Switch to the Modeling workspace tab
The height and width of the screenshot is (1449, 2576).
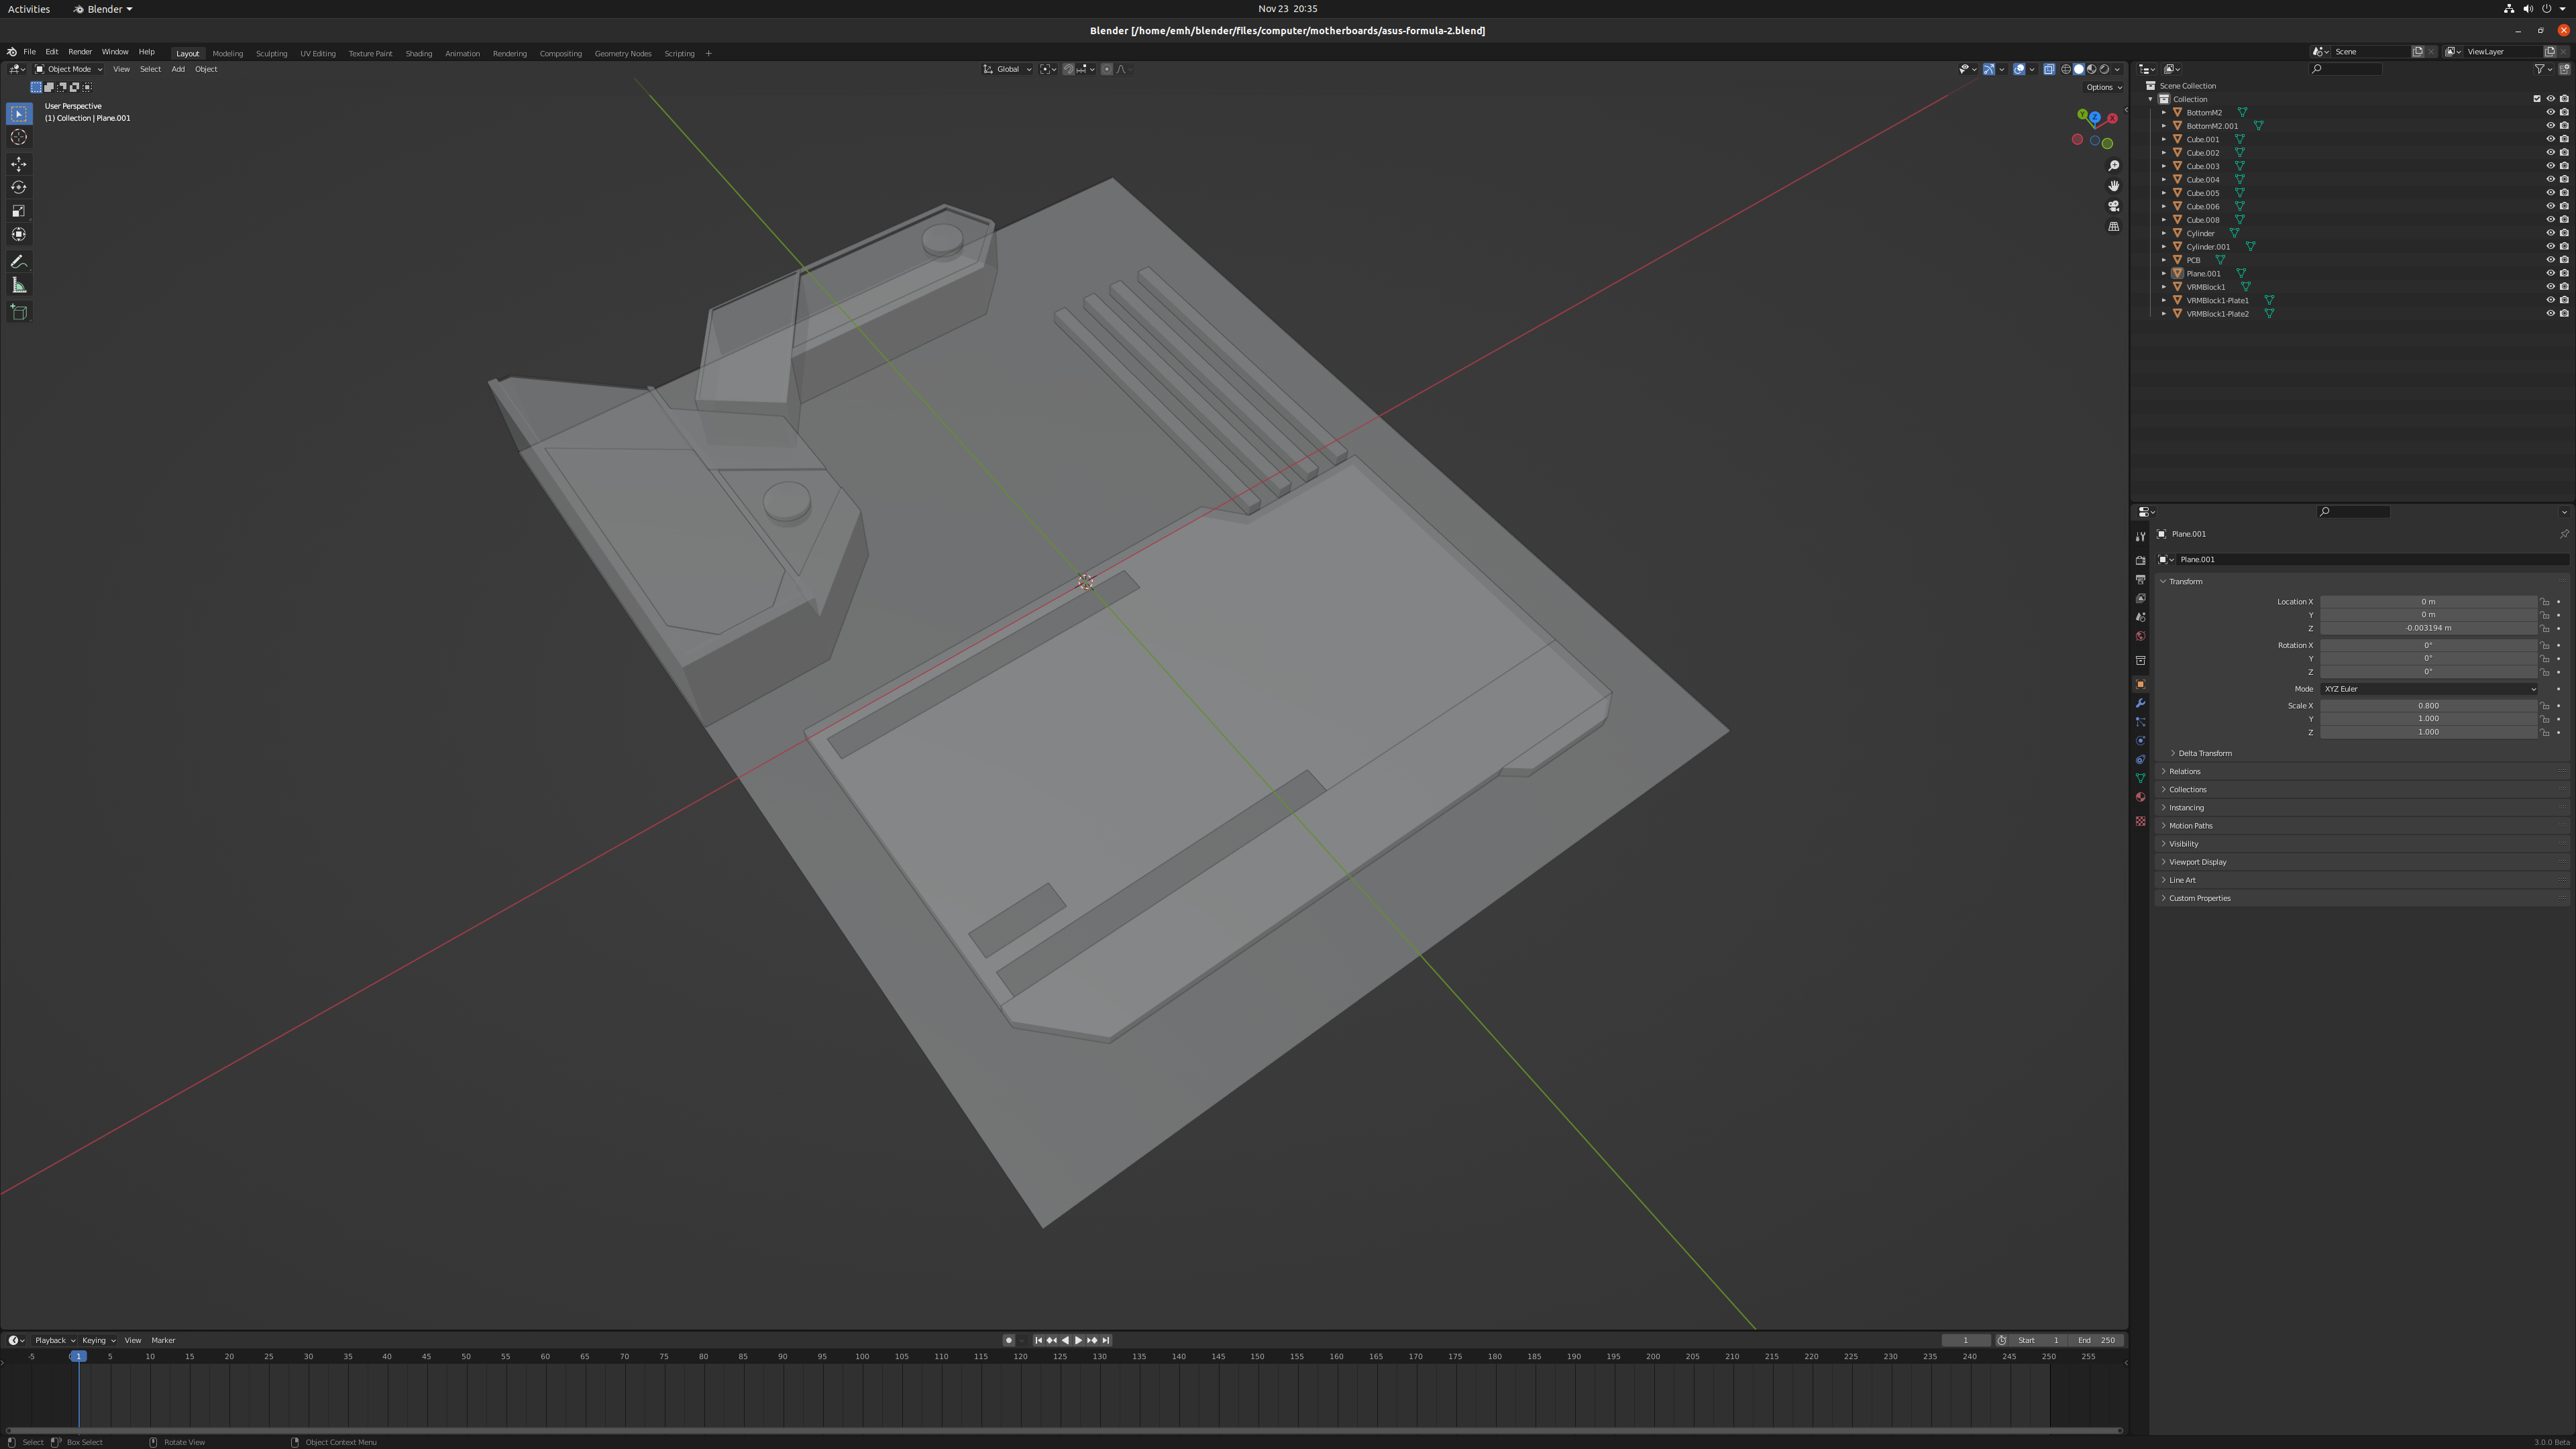tap(227, 53)
